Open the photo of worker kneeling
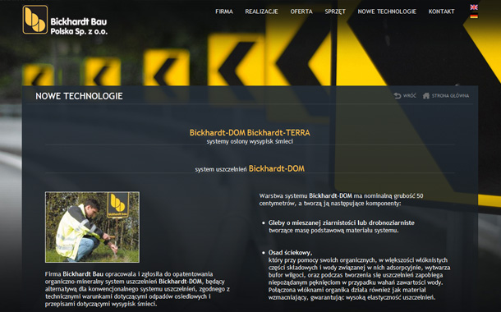 pos(92,227)
